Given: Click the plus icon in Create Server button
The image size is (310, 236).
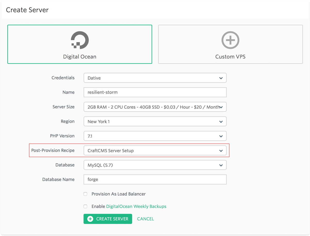Looking at the screenshot, I should pyautogui.click(x=90, y=219).
